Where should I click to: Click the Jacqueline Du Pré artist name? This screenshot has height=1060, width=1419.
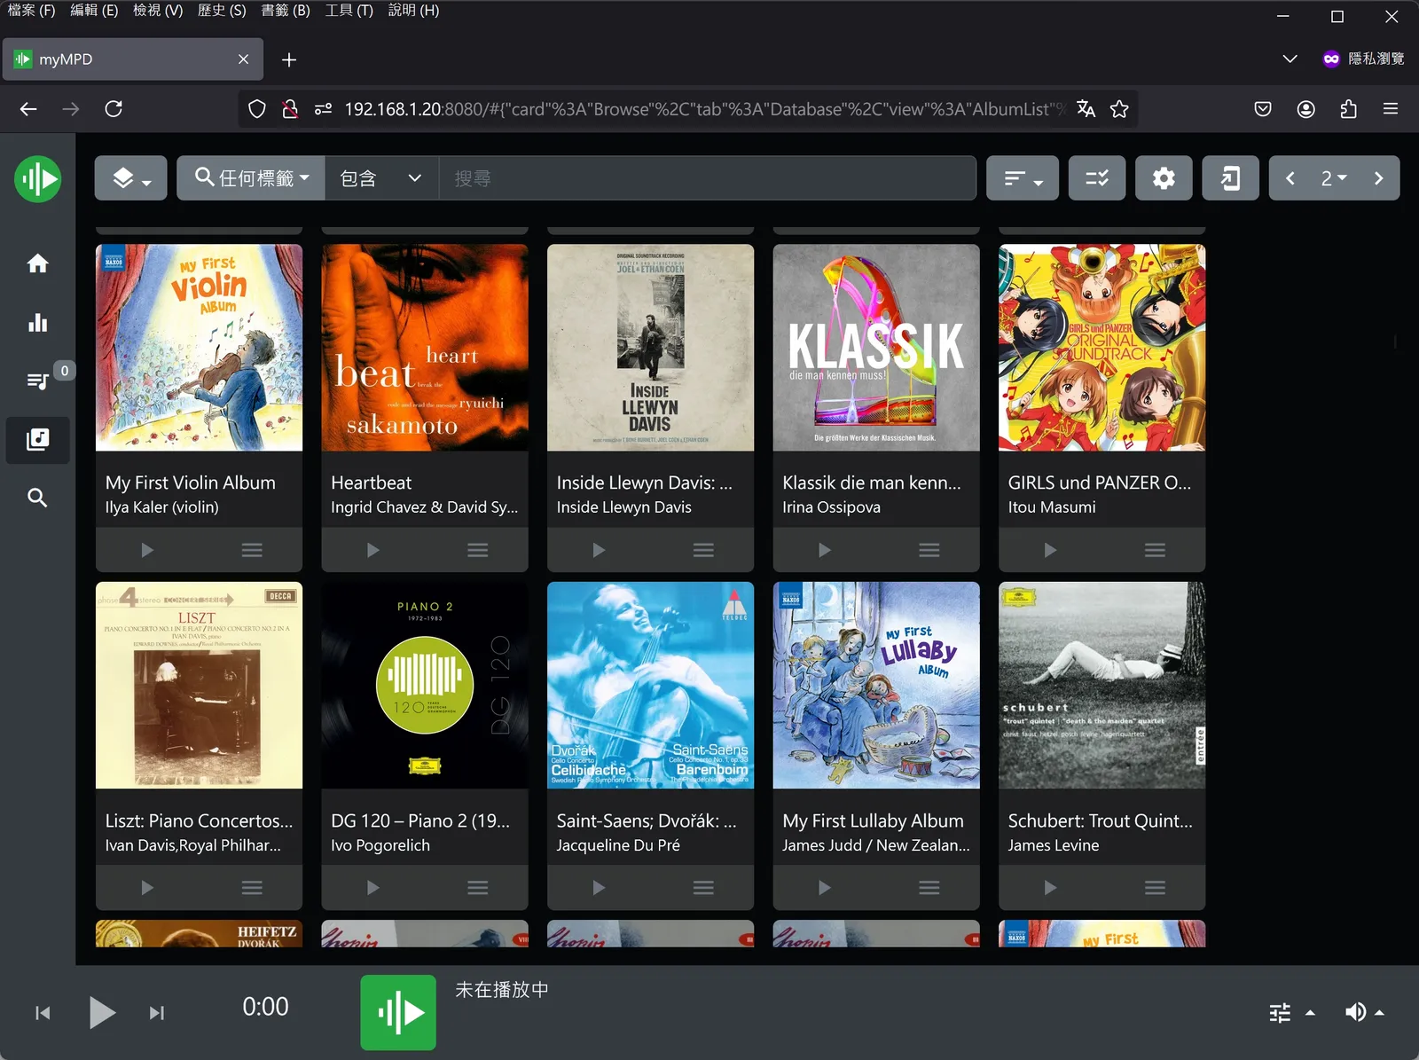618,845
